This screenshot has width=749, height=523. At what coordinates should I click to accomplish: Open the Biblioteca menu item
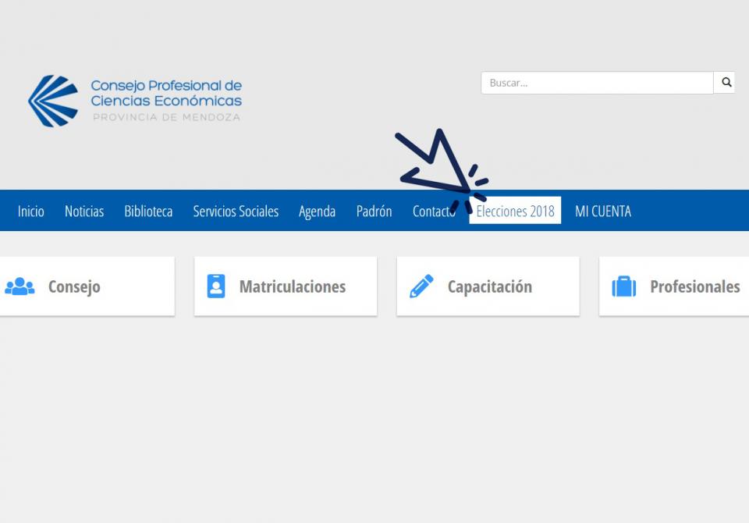pyautogui.click(x=148, y=211)
